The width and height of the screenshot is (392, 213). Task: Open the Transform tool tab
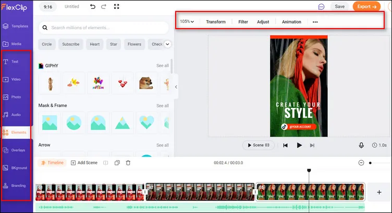[216, 22]
